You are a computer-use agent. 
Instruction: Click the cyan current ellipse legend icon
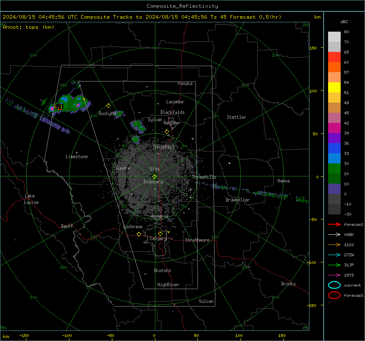pos(334,285)
